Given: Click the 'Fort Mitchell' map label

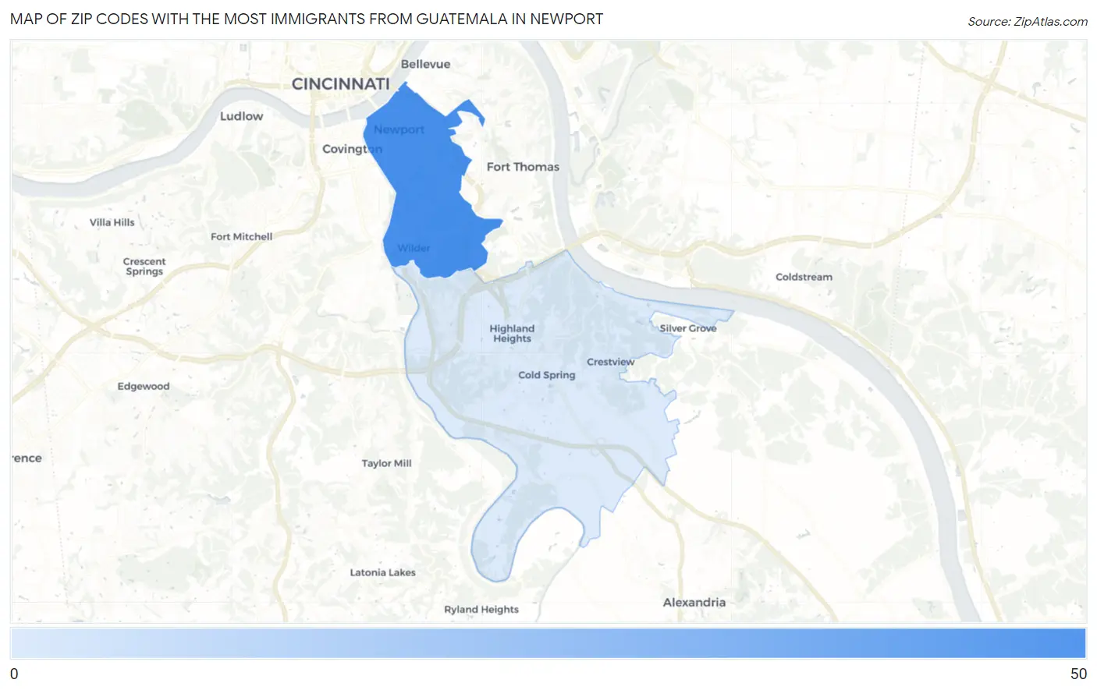Looking at the screenshot, I should (241, 236).
